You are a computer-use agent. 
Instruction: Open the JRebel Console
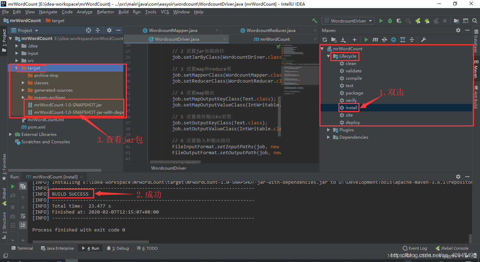pos(452,248)
